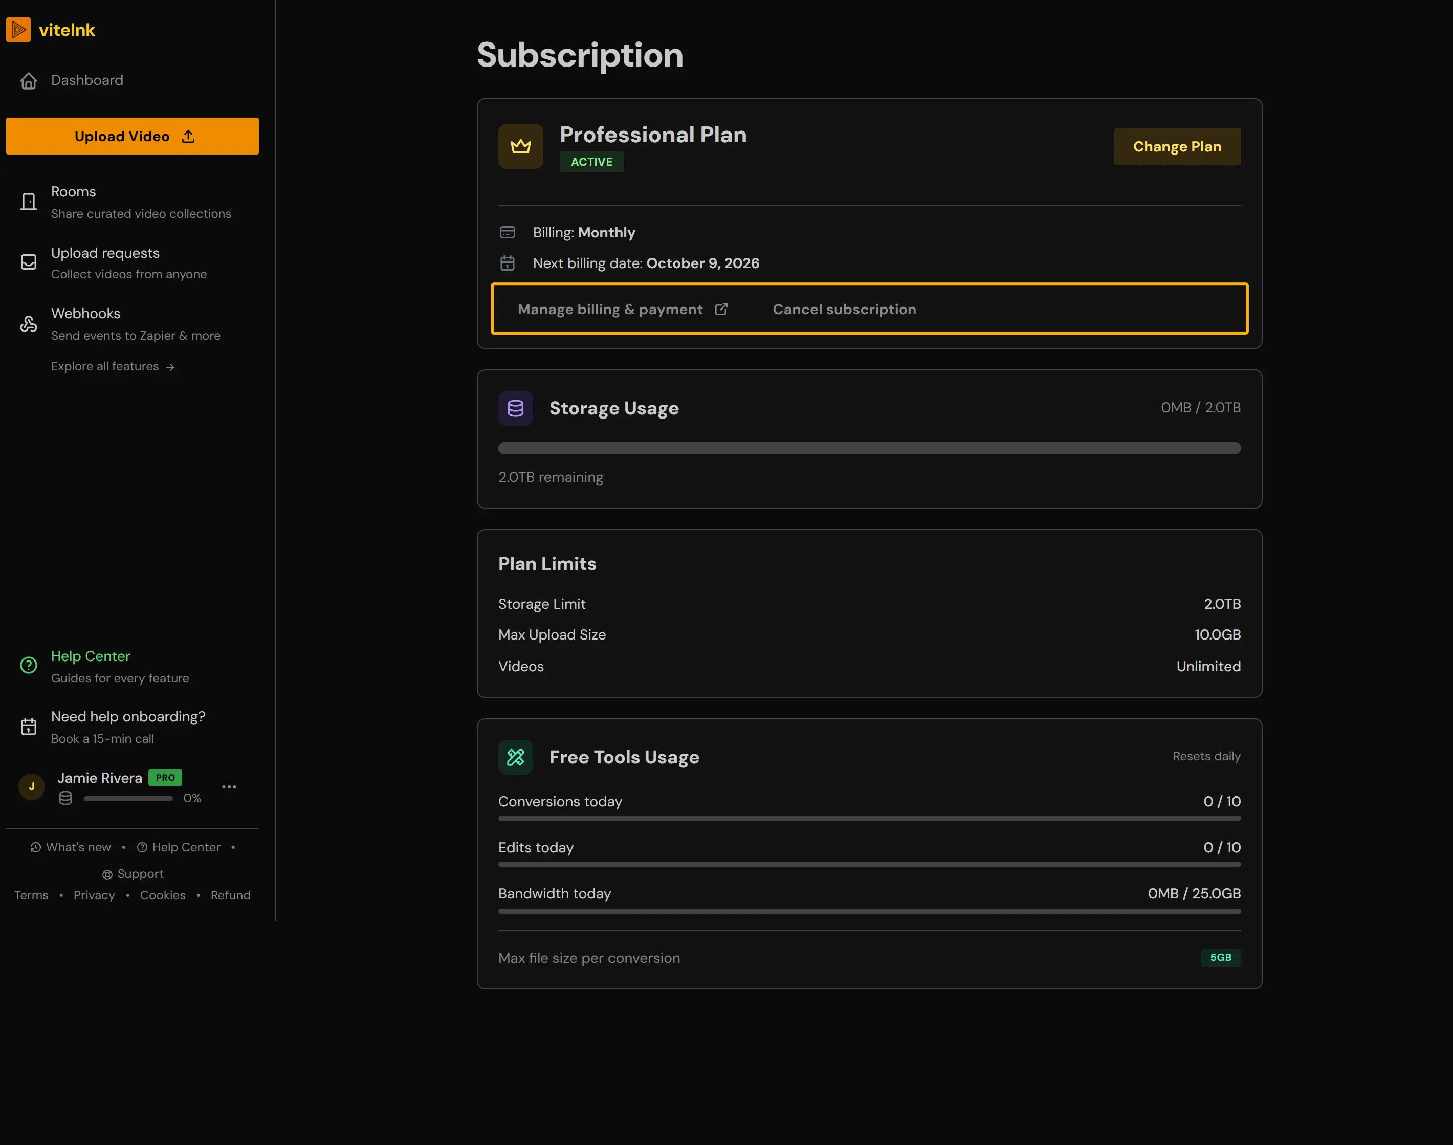Click the upload arrow icon on Upload Video
Screen dimensions: 1453x1145
pyautogui.click(x=188, y=137)
